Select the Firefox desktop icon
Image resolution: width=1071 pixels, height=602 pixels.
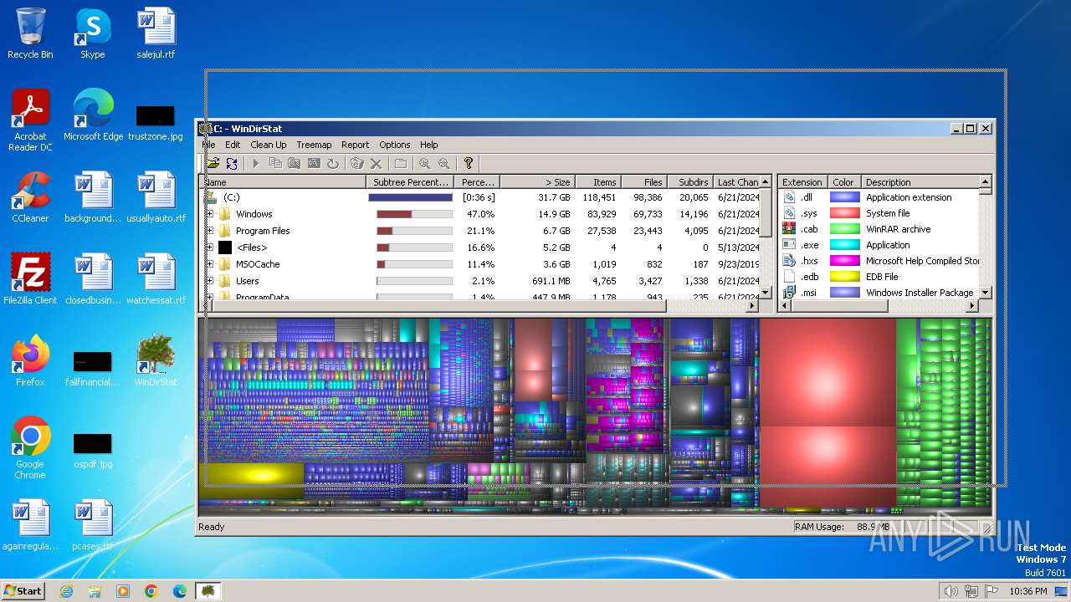click(30, 361)
